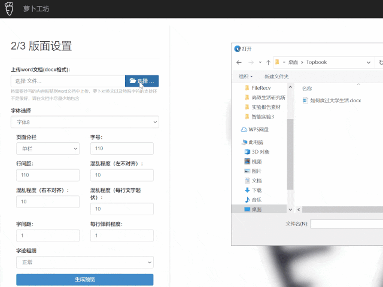Open the 组织 menu in dialog
Viewport: 383px width, 287px height.
[x=245, y=77]
